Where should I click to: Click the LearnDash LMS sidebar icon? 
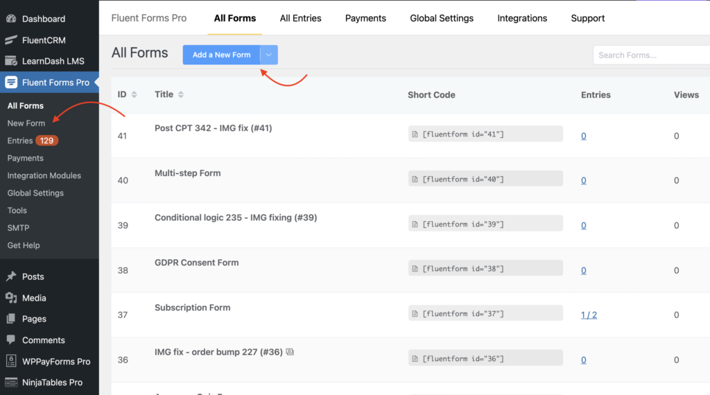point(11,61)
